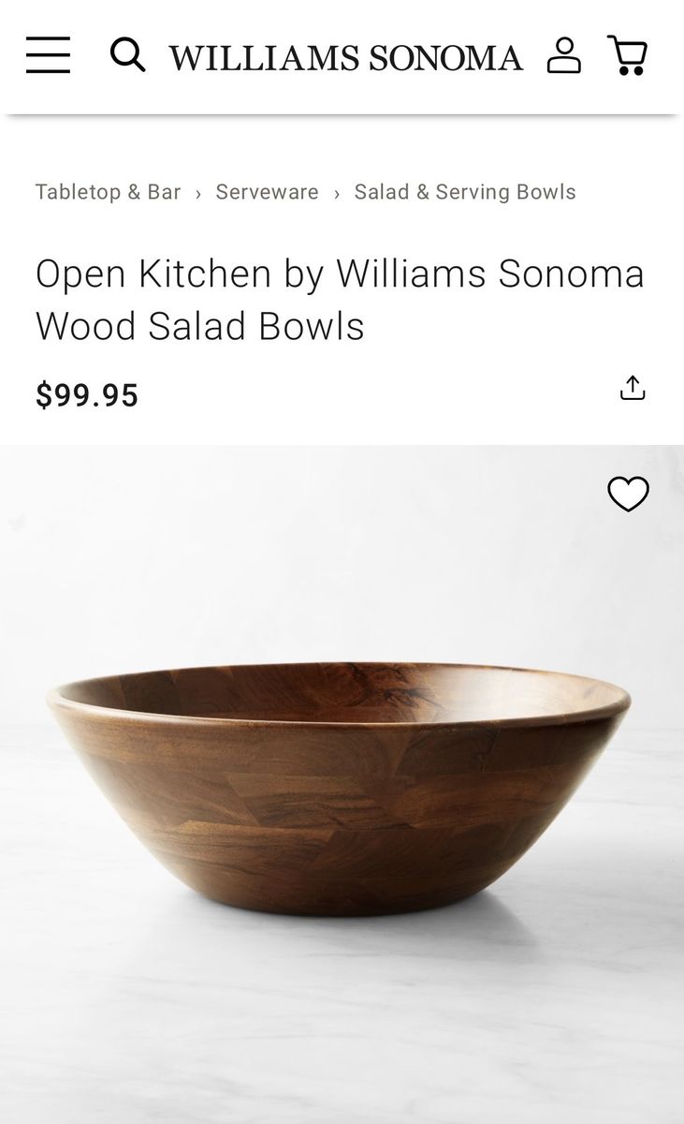The width and height of the screenshot is (684, 1124).
Task: Expand the main menu from the header
Action: 48,55
